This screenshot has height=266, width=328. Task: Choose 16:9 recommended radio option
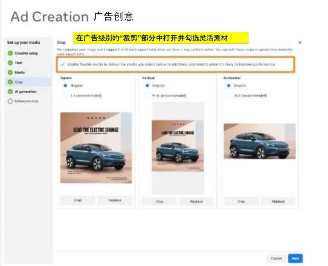229,95
